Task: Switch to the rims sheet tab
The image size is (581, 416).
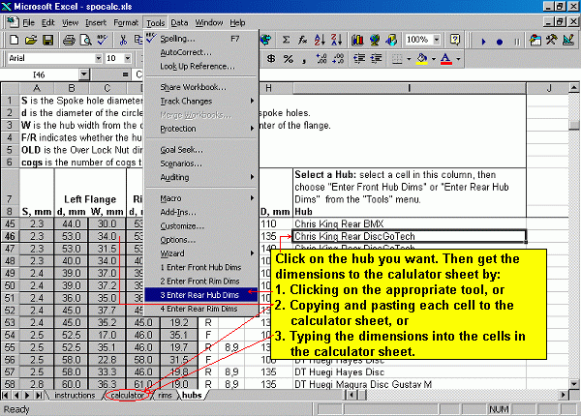Action: click(x=166, y=395)
